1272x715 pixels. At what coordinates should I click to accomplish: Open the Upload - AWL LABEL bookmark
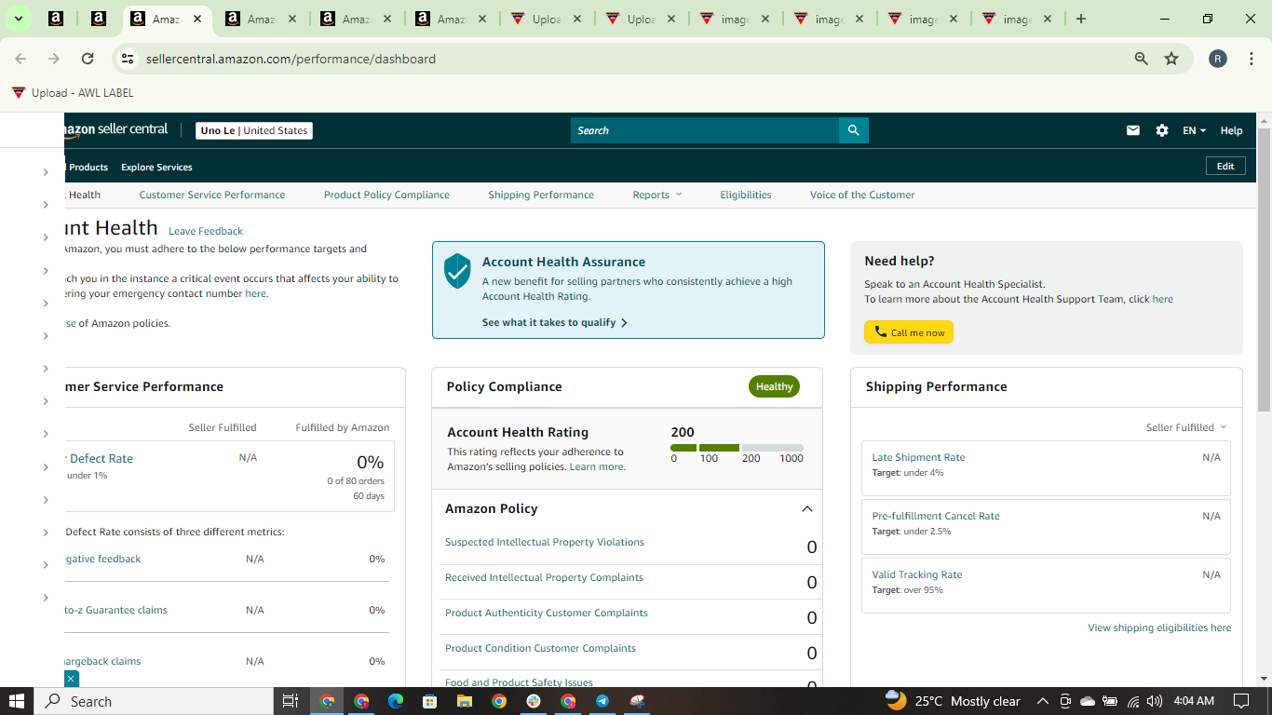coord(73,93)
